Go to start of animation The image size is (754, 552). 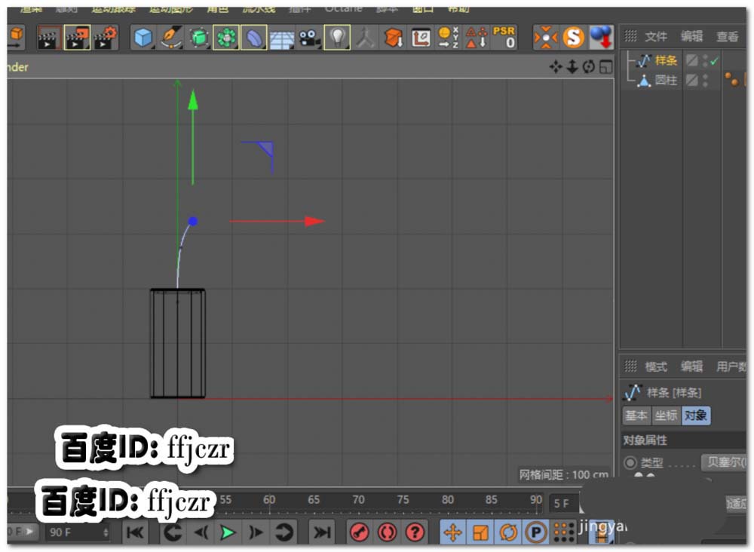(135, 532)
